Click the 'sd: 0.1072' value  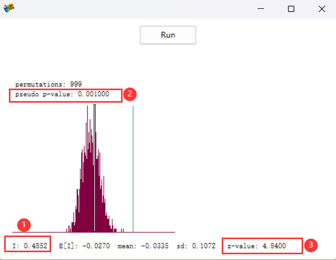pos(196,245)
